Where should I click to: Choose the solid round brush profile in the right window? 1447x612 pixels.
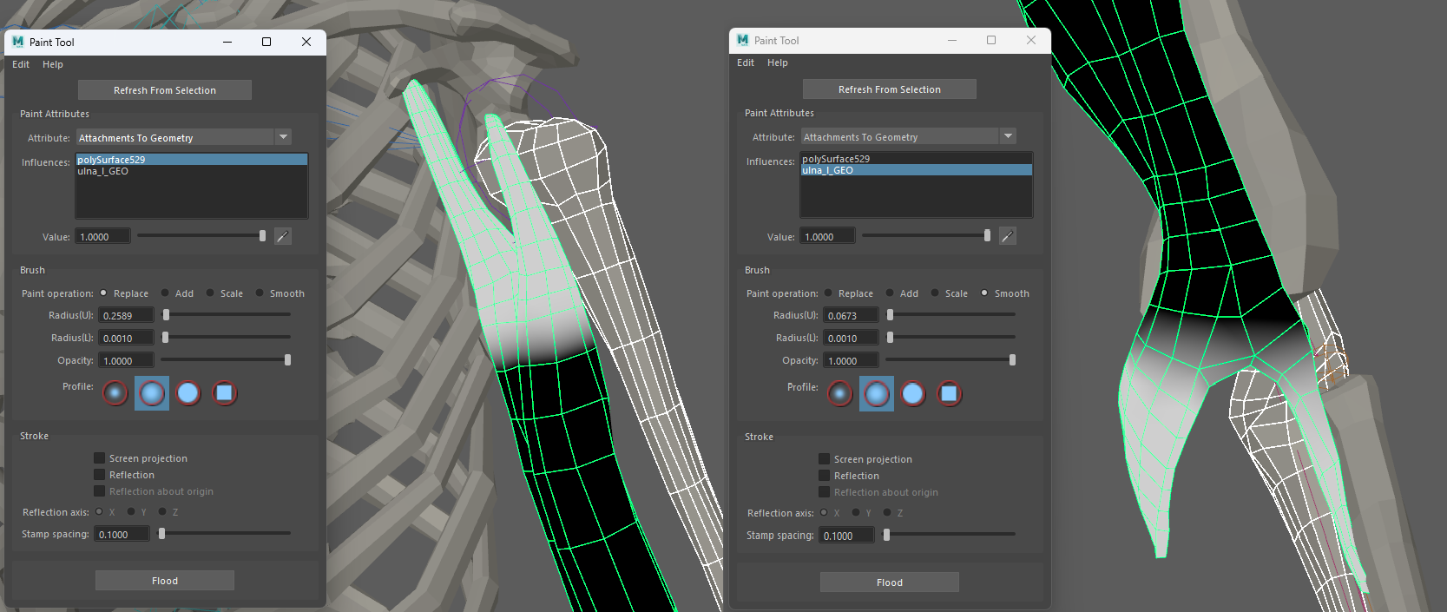click(x=913, y=394)
